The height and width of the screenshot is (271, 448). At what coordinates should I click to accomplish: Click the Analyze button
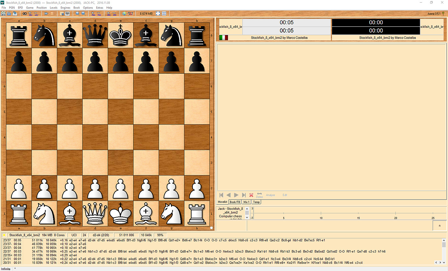pyautogui.click(x=271, y=195)
